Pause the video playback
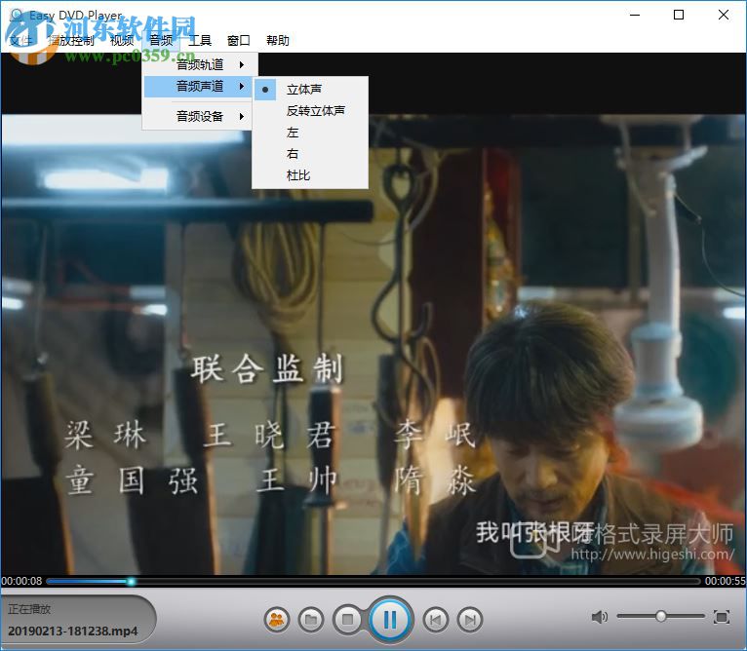The height and width of the screenshot is (651, 747). click(390, 620)
